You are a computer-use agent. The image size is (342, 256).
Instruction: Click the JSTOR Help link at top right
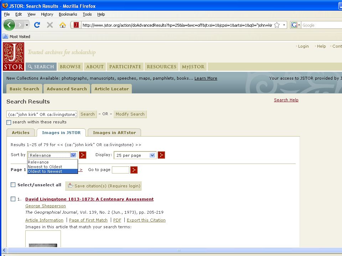(321, 46)
